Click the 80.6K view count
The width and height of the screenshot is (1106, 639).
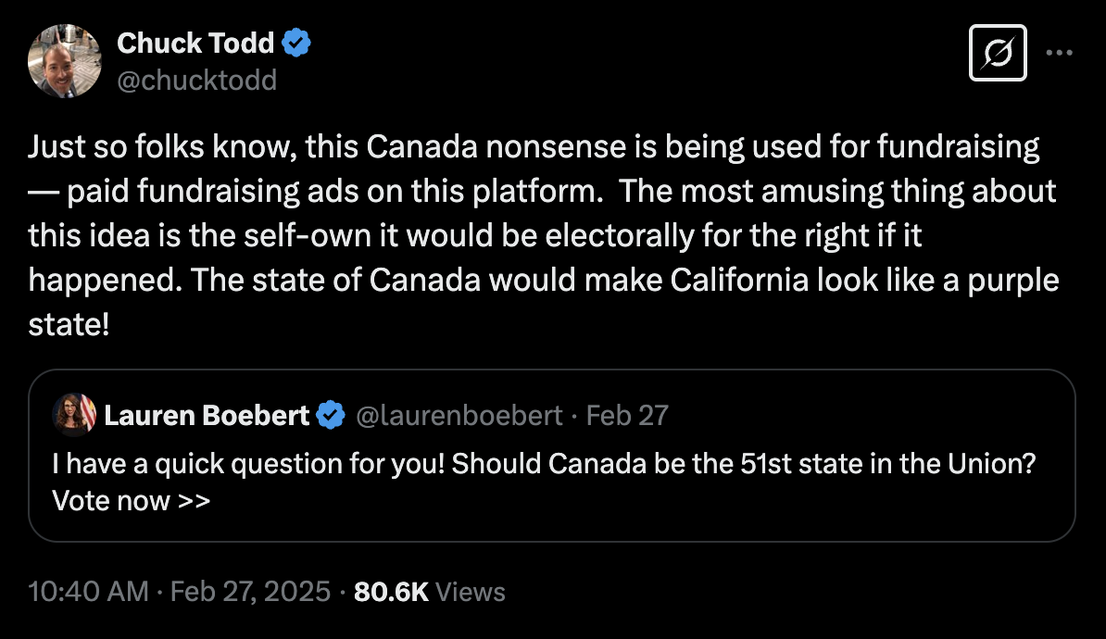click(x=391, y=592)
